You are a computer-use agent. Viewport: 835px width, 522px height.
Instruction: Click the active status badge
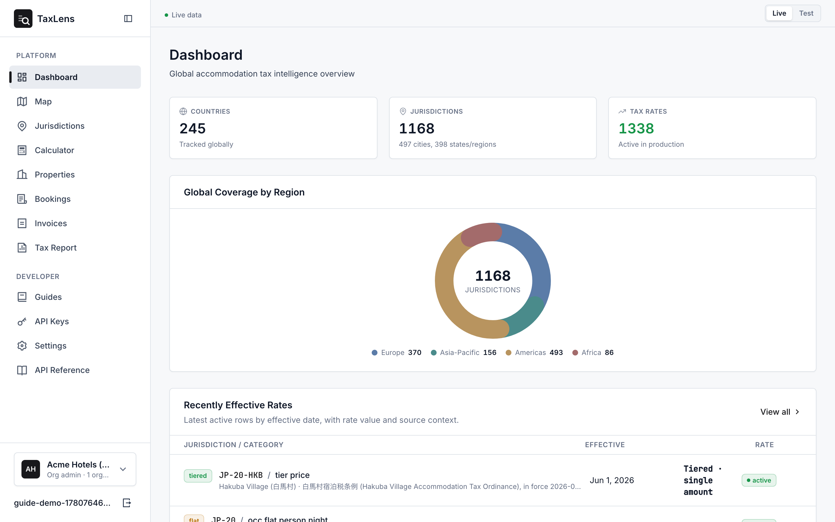[759, 480]
